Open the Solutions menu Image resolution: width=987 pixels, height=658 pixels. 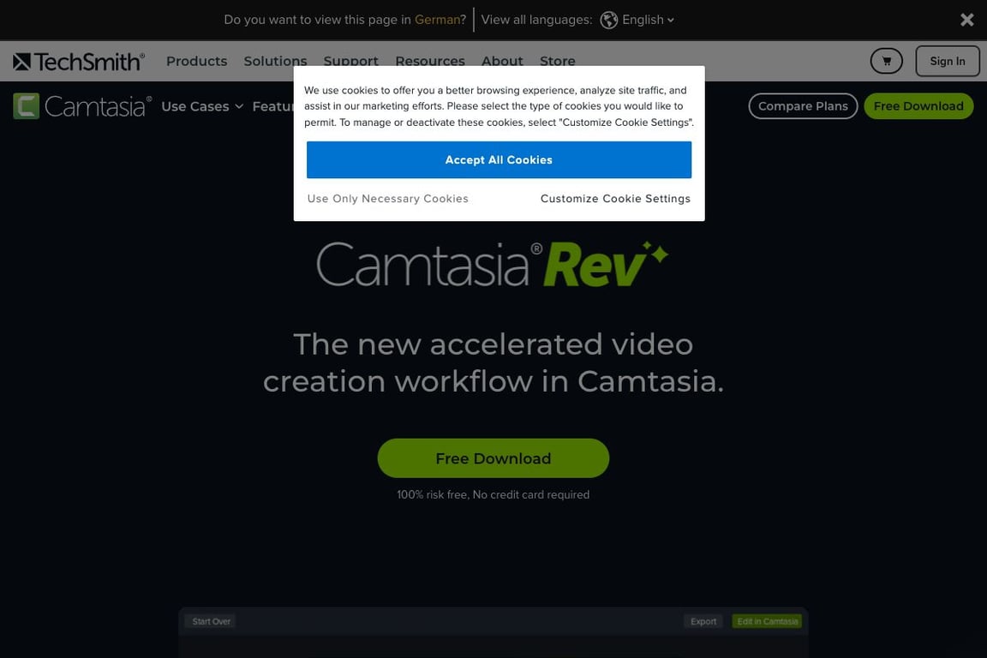[x=275, y=61]
